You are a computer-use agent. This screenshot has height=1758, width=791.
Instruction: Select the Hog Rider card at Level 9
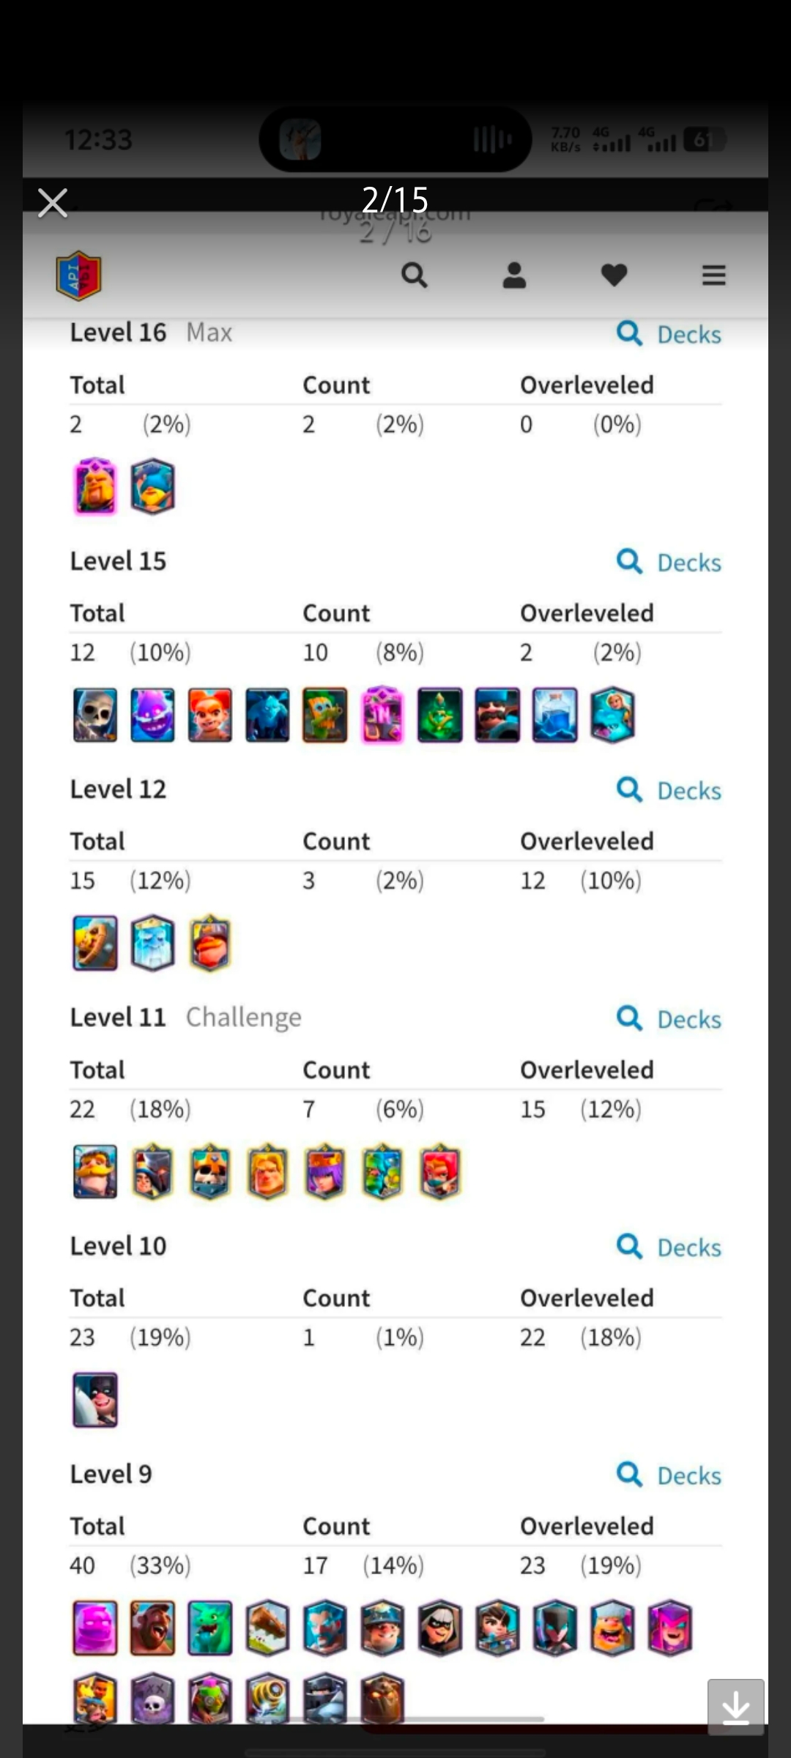(152, 1628)
